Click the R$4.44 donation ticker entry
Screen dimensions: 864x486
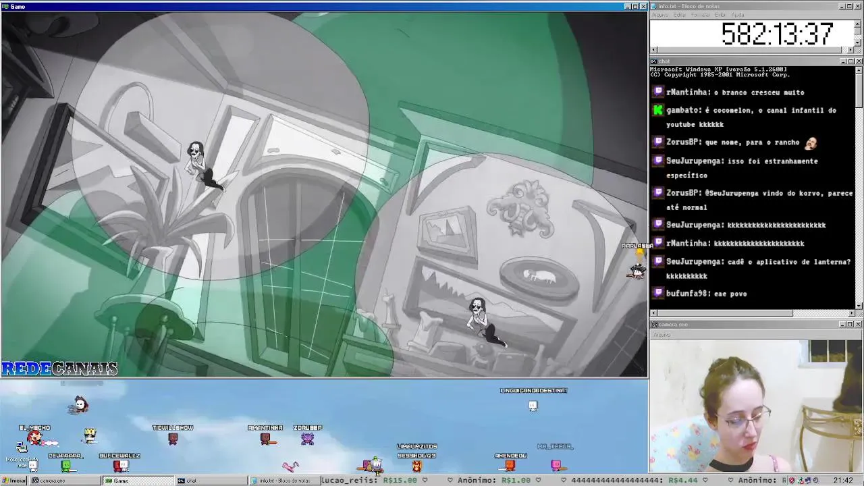(x=635, y=481)
